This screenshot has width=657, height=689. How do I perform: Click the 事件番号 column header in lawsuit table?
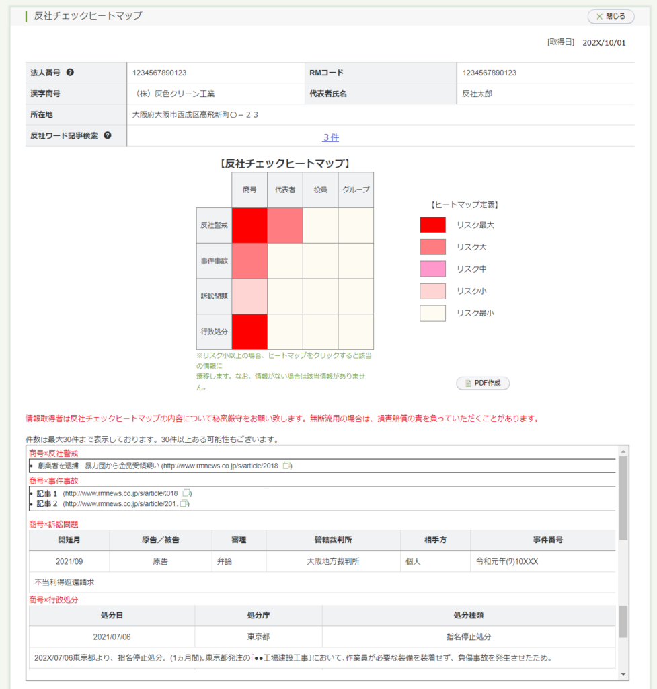(542, 540)
